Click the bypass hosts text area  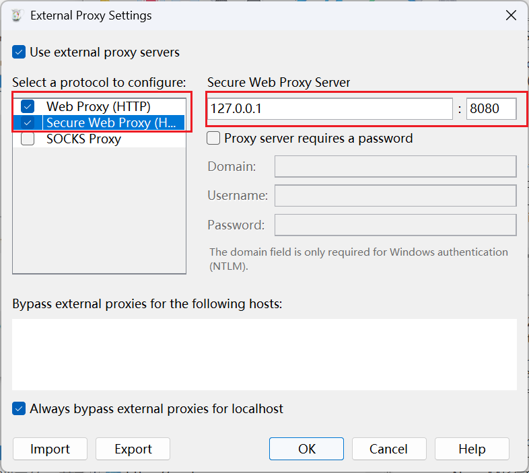[x=264, y=355]
